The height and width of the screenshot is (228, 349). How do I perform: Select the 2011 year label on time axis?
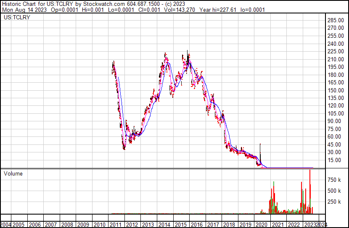[116, 224]
